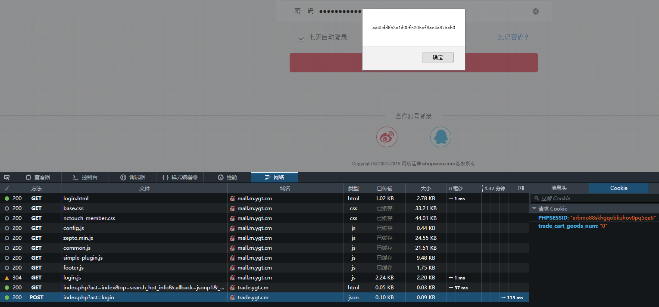Screen dimensions: 659x307
Task: Select the simple-plugin.js request row
Action: (264, 258)
